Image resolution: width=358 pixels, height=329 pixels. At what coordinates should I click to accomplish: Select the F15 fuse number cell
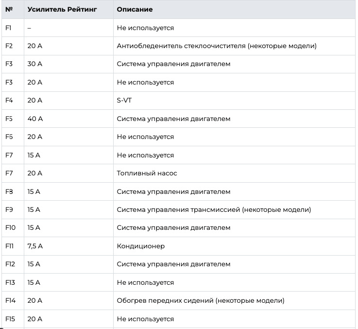[10, 319]
